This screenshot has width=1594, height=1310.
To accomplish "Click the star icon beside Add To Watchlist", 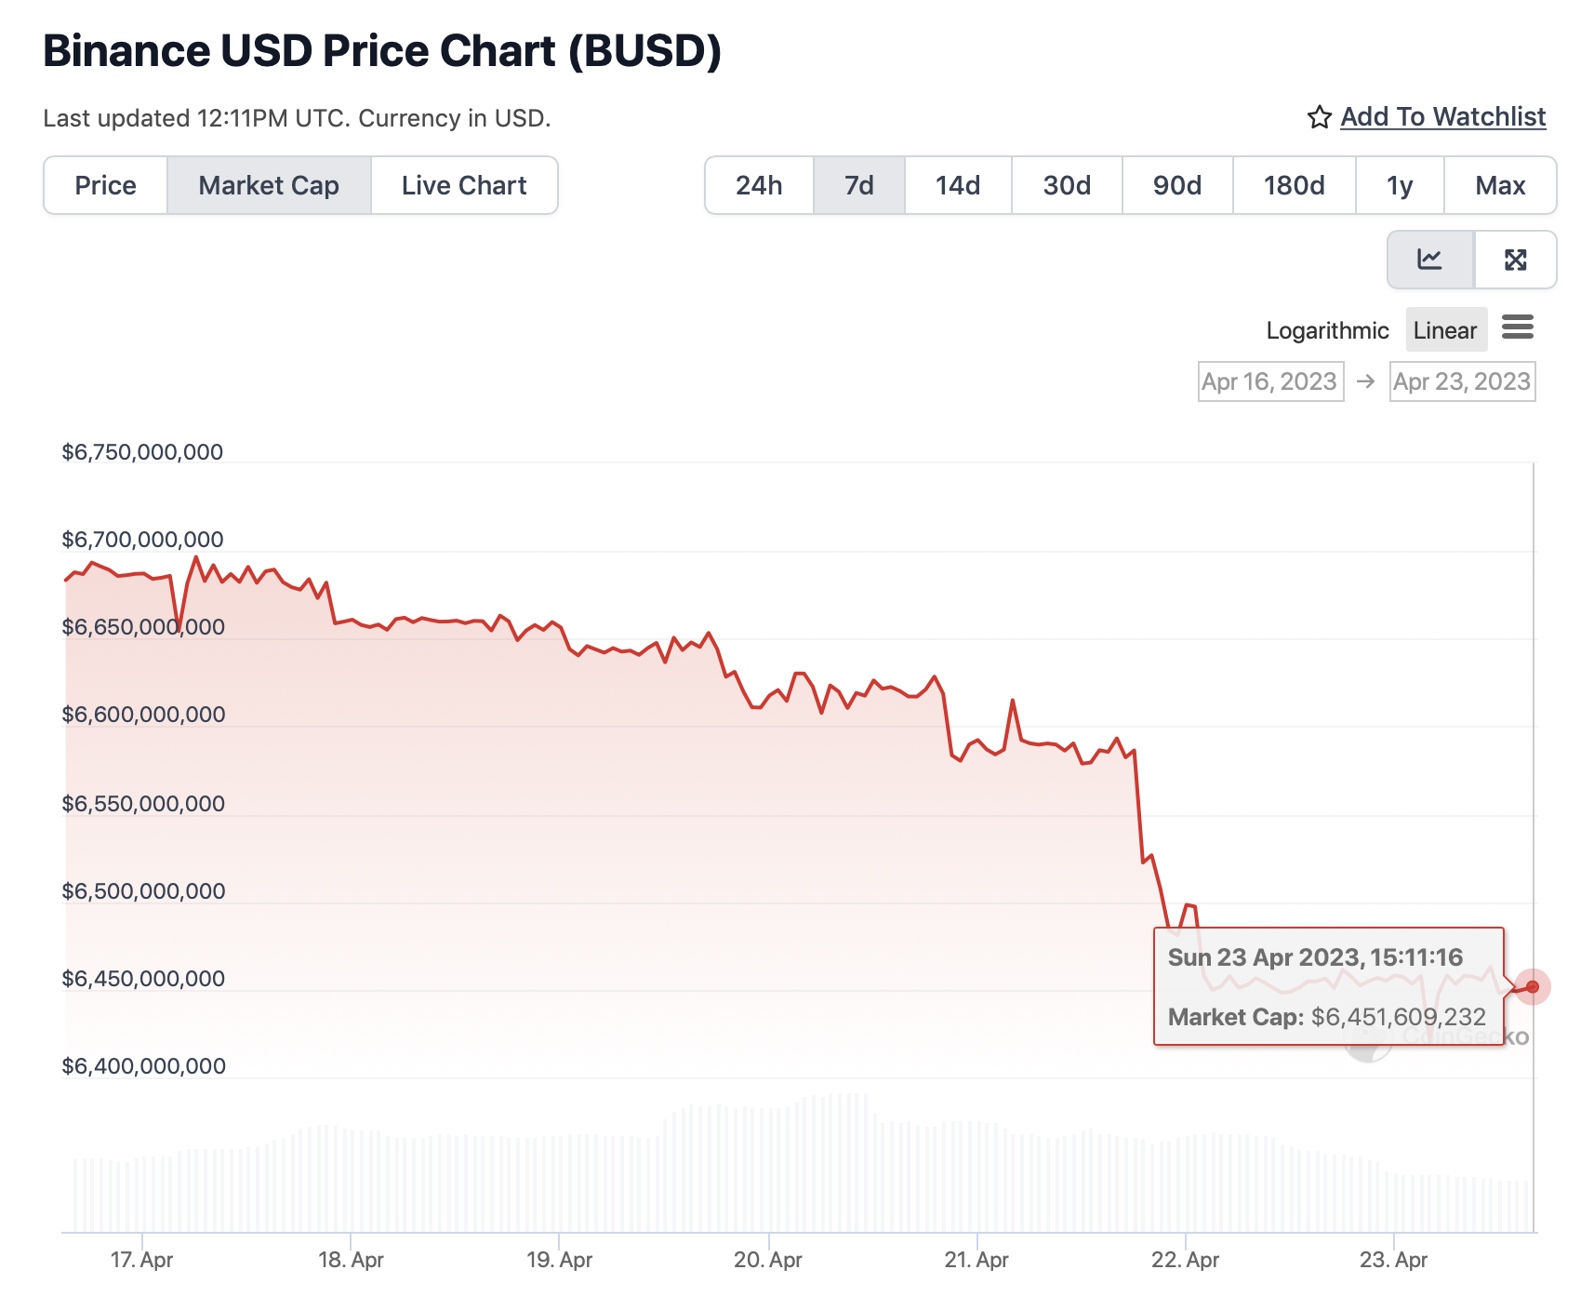I will pos(1319,117).
